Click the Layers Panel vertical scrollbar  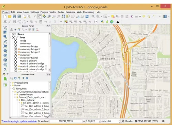50,52
